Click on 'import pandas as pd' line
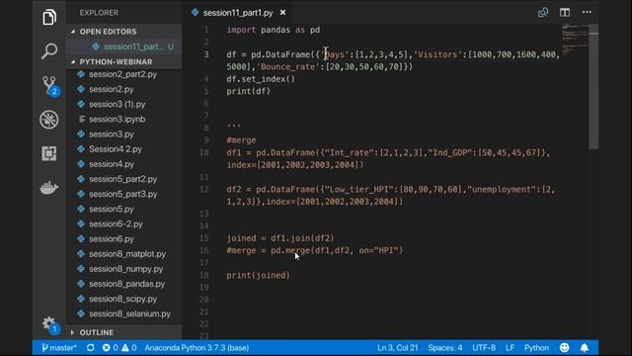The height and width of the screenshot is (356, 632). point(274,30)
